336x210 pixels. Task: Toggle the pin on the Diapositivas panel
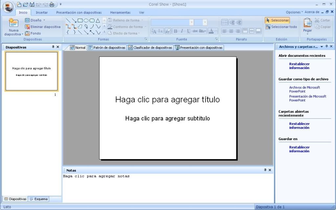click(53, 47)
